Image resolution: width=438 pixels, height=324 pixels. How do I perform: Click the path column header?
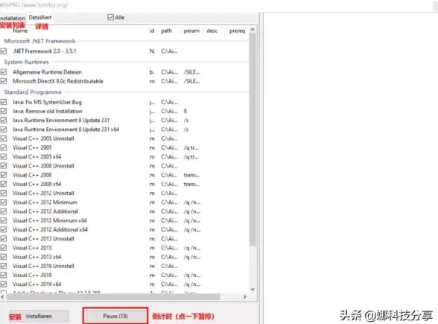pyautogui.click(x=167, y=31)
